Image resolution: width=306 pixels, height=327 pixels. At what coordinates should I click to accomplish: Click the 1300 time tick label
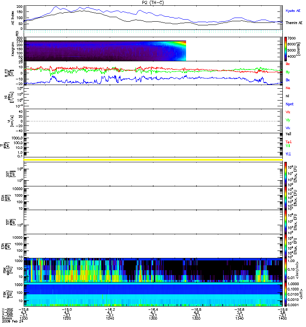pyautogui.click(x=153, y=318)
